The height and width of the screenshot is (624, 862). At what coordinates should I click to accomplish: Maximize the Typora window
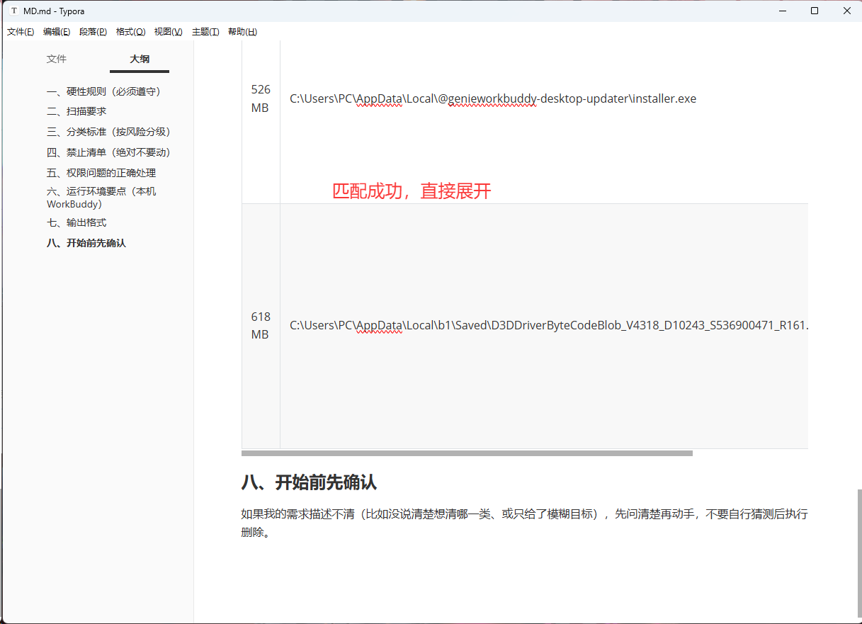[815, 11]
